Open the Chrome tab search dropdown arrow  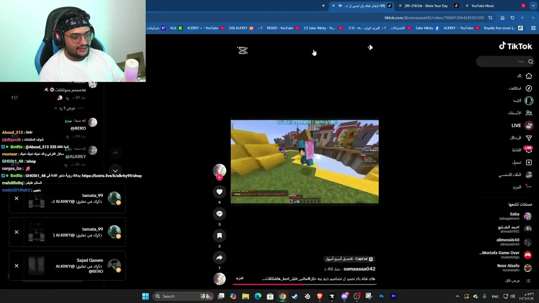click(x=534, y=6)
